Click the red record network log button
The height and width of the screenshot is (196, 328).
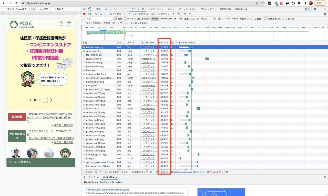[84, 14]
